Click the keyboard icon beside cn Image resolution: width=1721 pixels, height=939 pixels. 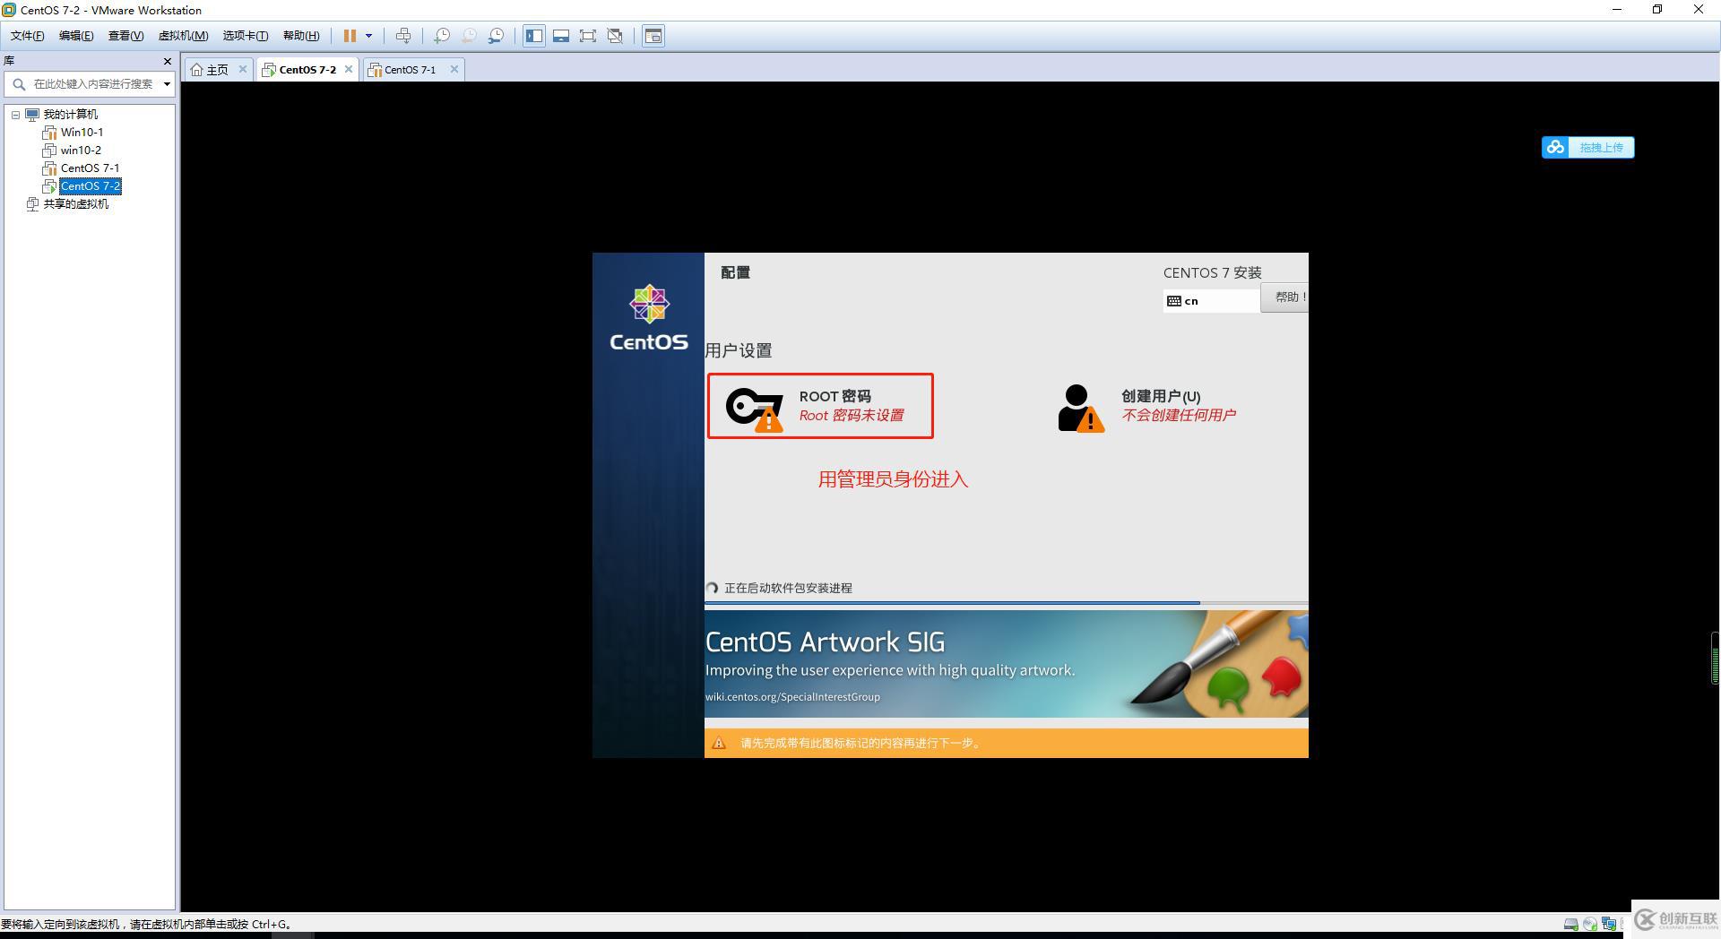1173,301
